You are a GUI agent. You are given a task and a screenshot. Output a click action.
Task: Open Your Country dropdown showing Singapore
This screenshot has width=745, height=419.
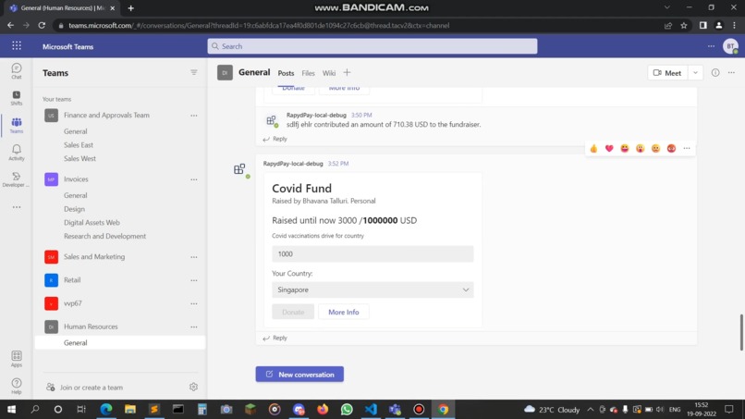(x=372, y=290)
